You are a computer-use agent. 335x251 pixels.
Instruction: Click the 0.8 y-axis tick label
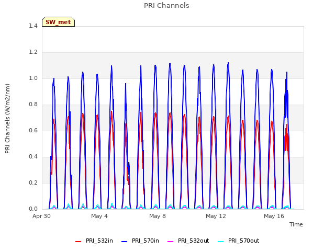click(x=33, y=104)
